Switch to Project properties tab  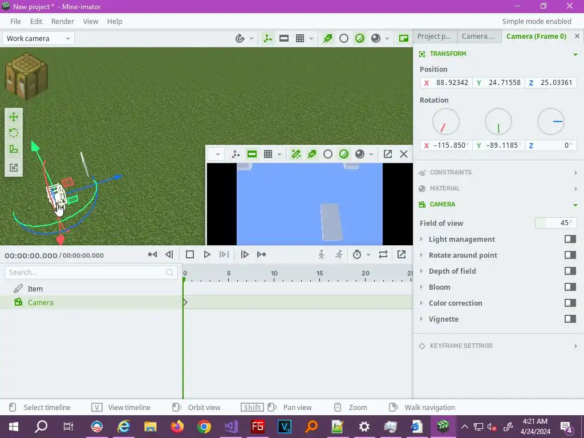pyautogui.click(x=435, y=36)
